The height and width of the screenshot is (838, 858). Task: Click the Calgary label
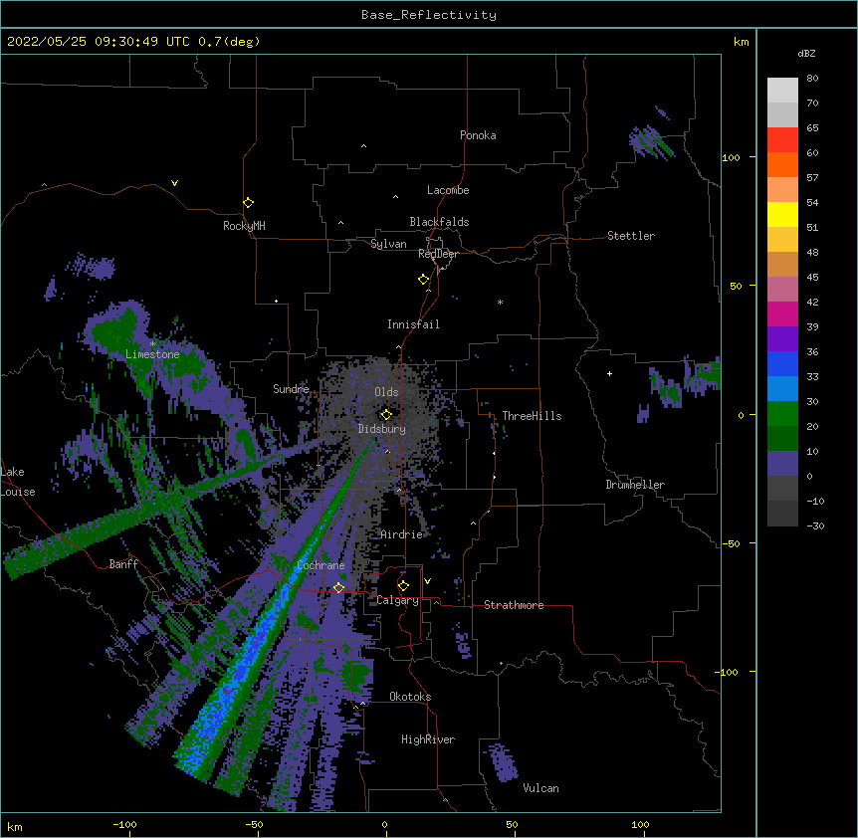(x=397, y=600)
